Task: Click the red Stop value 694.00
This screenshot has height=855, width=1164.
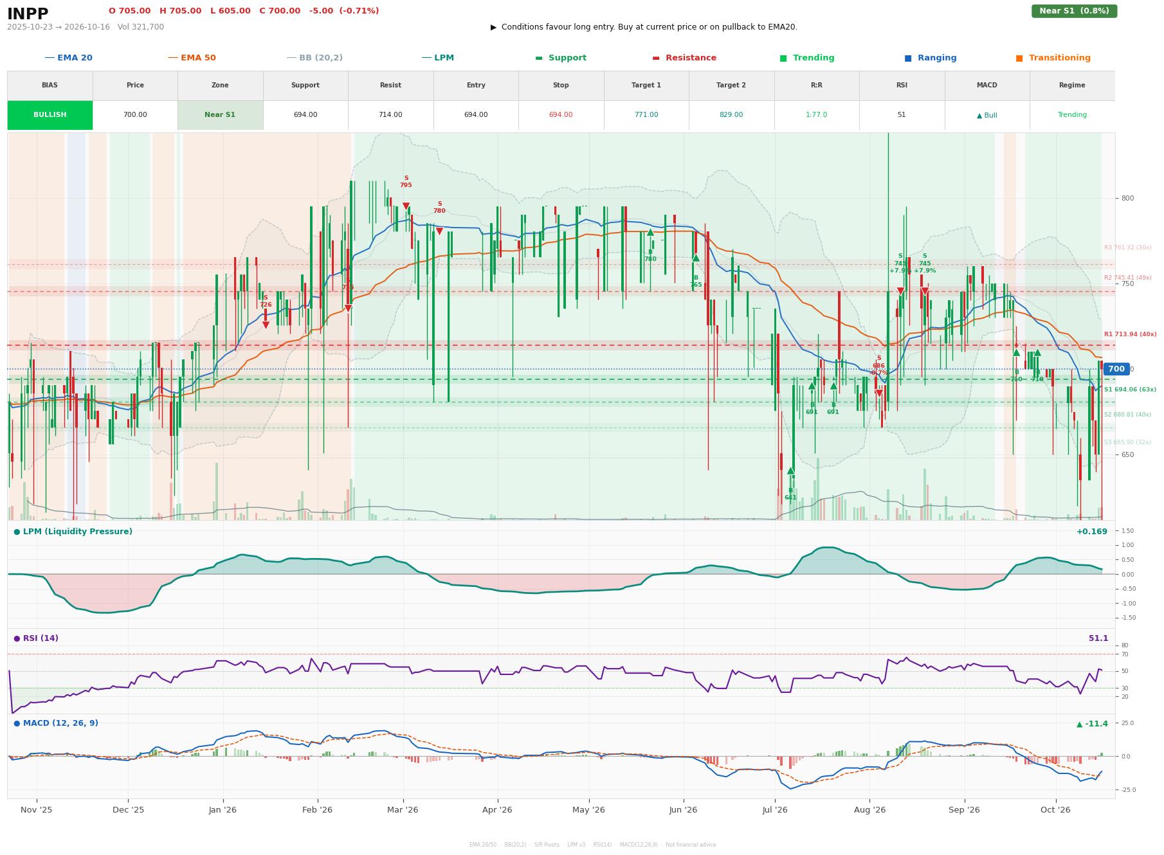Action: point(561,115)
